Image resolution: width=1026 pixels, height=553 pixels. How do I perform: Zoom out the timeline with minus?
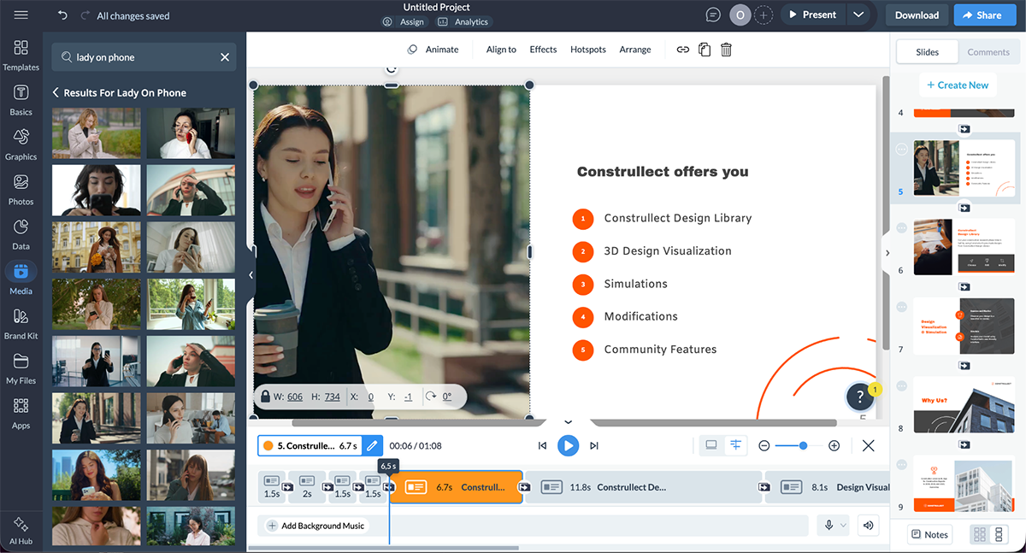[x=764, y=445]
